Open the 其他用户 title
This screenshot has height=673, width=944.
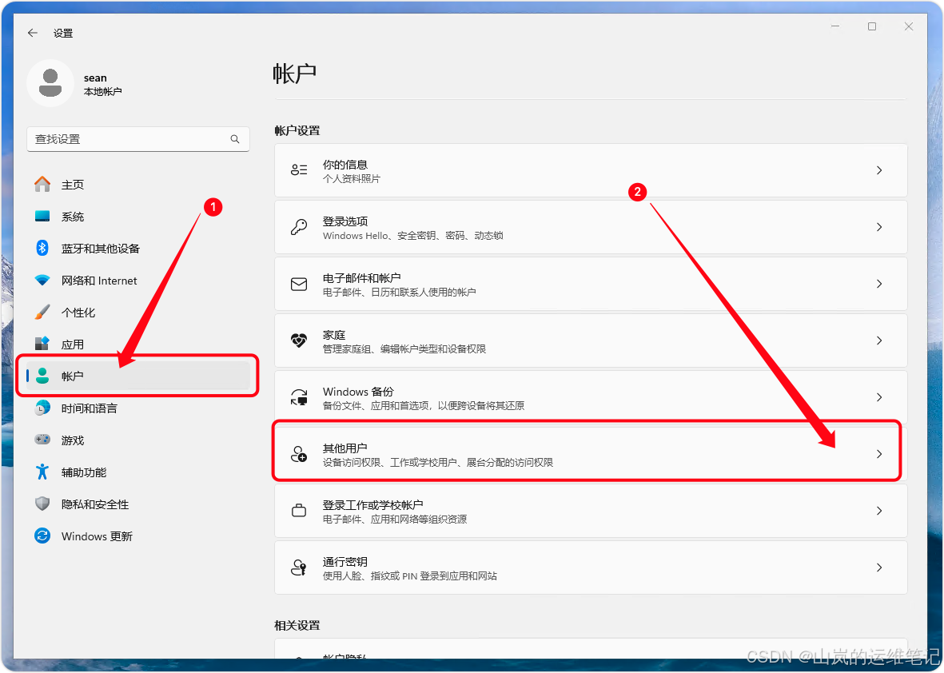[345, 448]
